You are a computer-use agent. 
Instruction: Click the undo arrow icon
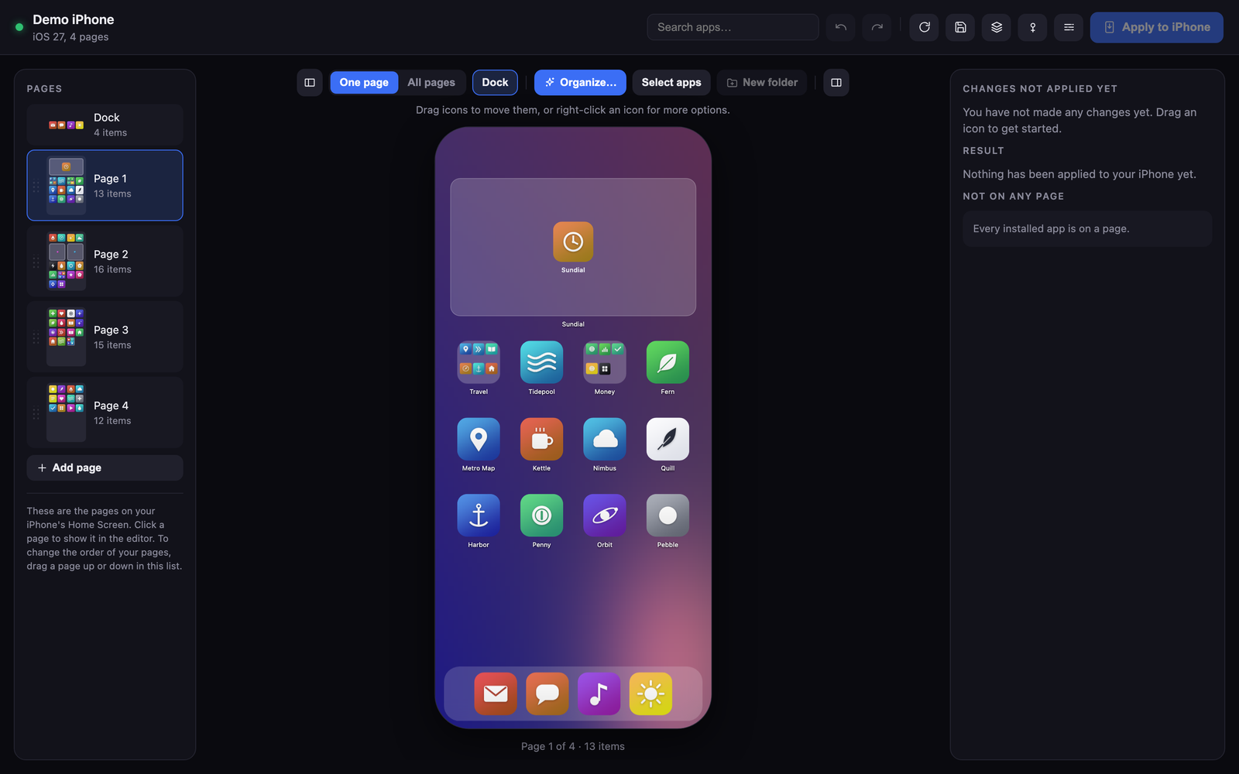click(840, 27)
